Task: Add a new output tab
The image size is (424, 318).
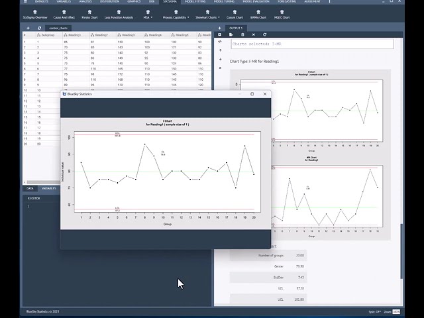Action: [219, 28]
